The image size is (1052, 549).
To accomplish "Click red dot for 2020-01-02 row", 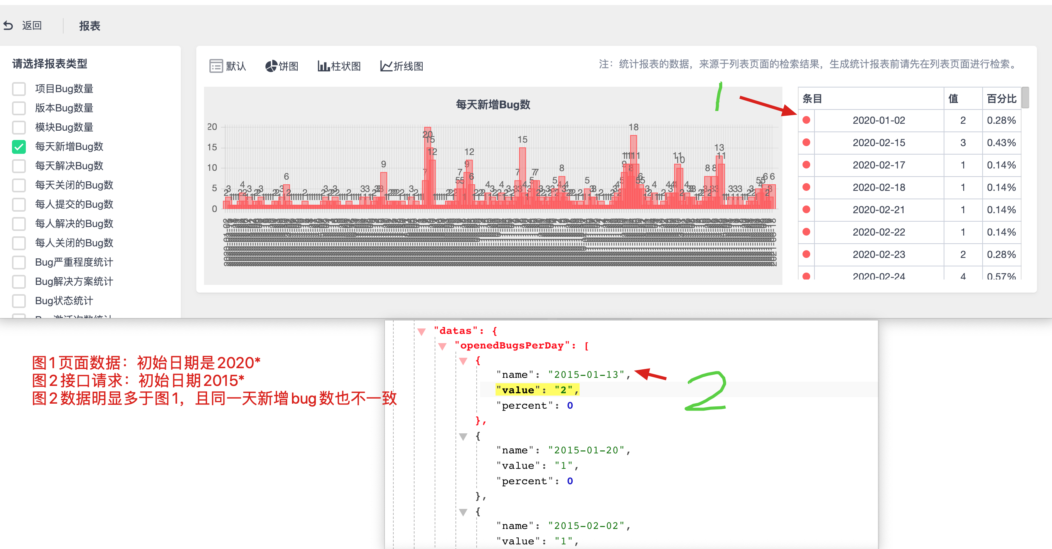I will point(806,120).
